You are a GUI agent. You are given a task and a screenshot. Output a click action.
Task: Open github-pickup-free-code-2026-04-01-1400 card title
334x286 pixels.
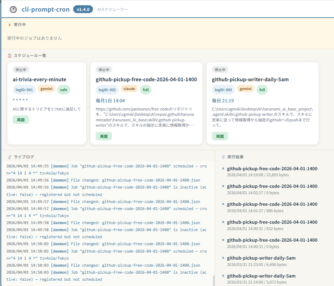click(x=146, y=80)
